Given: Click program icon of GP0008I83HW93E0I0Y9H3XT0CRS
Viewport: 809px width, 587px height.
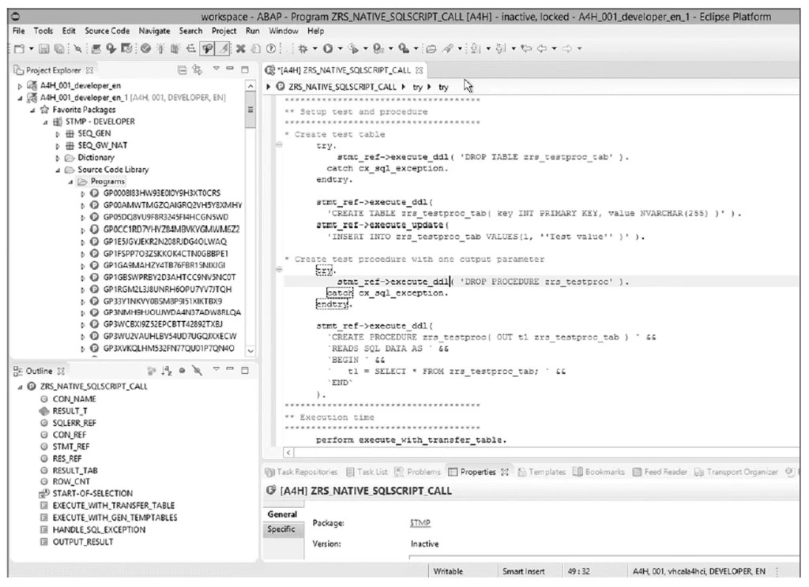Looking at the screenshot, I should pyautogui.click(x=95, y=193).
